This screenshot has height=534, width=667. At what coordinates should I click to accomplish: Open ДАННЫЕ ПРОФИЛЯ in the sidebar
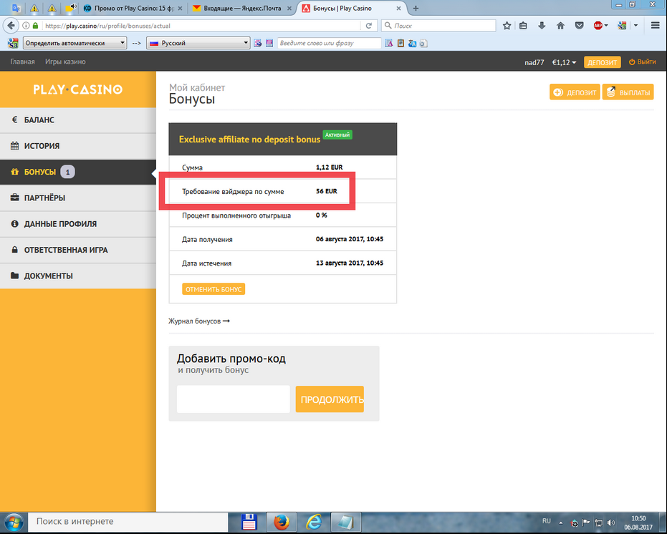click(x=78, y=224)
